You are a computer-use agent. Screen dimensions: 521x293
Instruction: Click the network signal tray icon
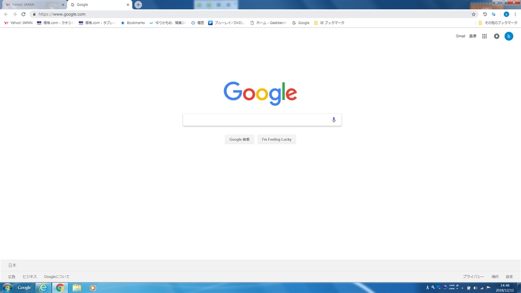[x=482, y=288]
